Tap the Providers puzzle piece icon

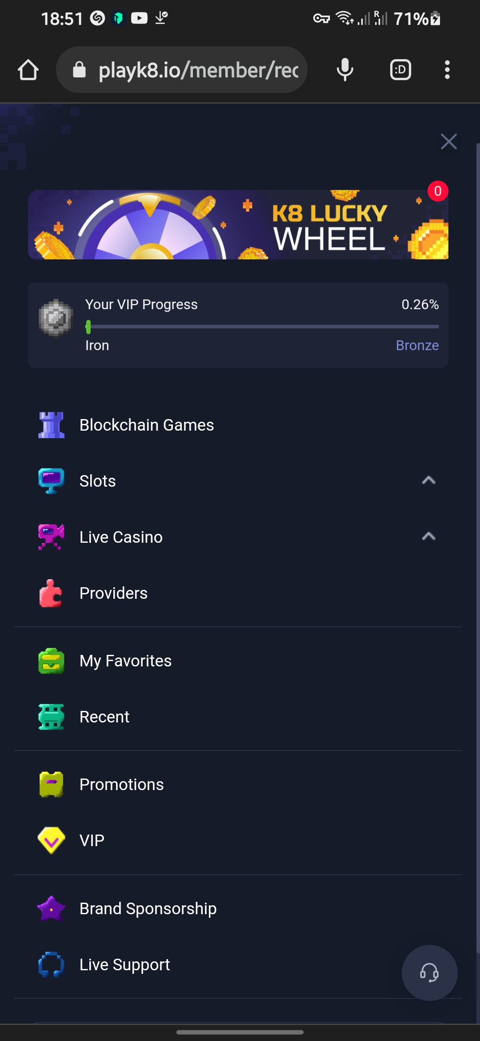[x=51, y=593]
